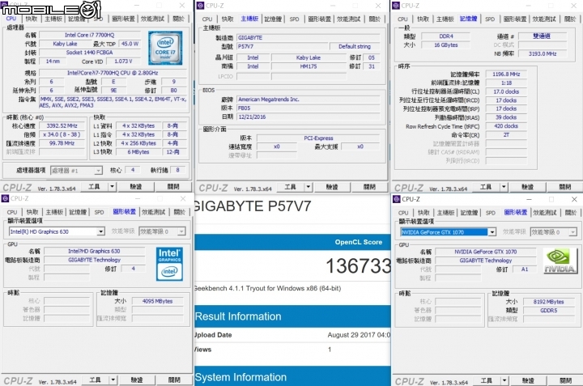Click the HM175 southbridge value
The height and width of the screenshot is (386, 583).
[309, 66]
